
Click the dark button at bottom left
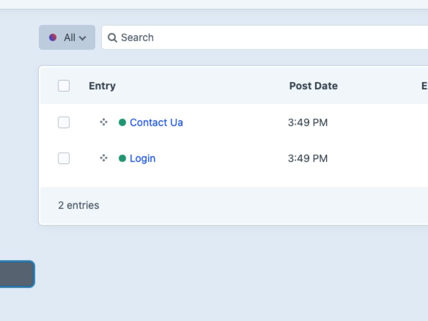tap(16, 274)
